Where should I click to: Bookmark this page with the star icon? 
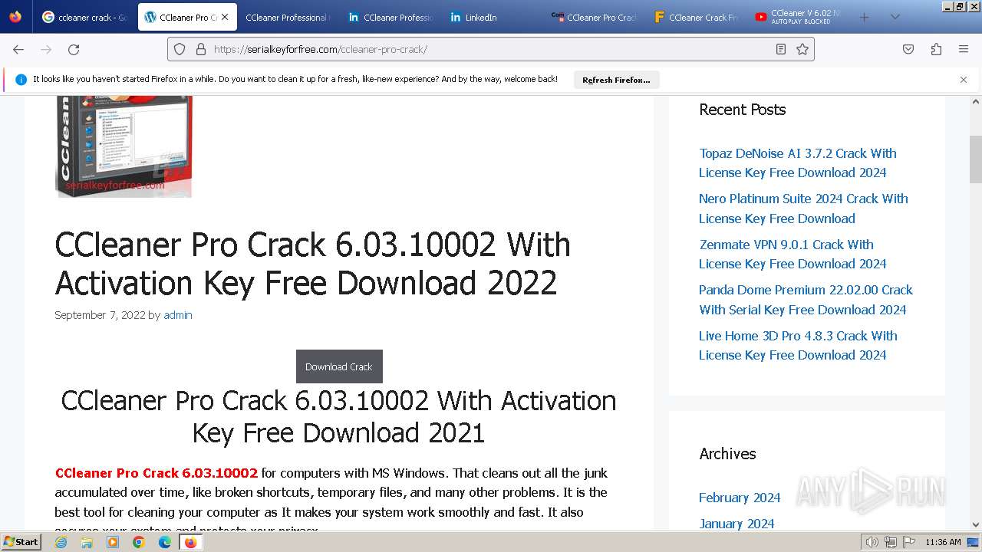click(802, 49)
